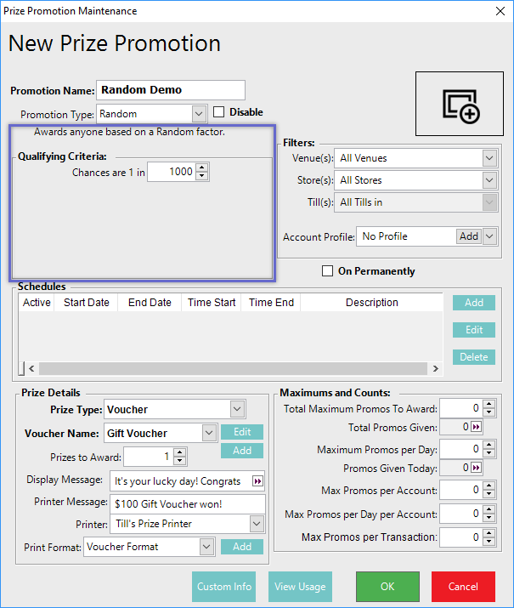Click arrow icon beside Total Promos Given
Viewport: 514px width, 608px height.
[x=477, y=428]
